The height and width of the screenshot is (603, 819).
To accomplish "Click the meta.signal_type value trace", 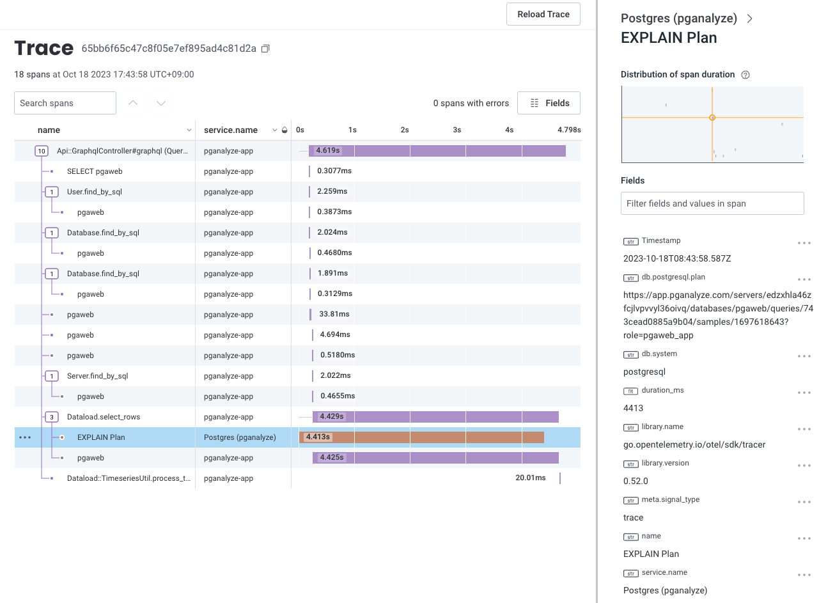I will pos(633,517).
